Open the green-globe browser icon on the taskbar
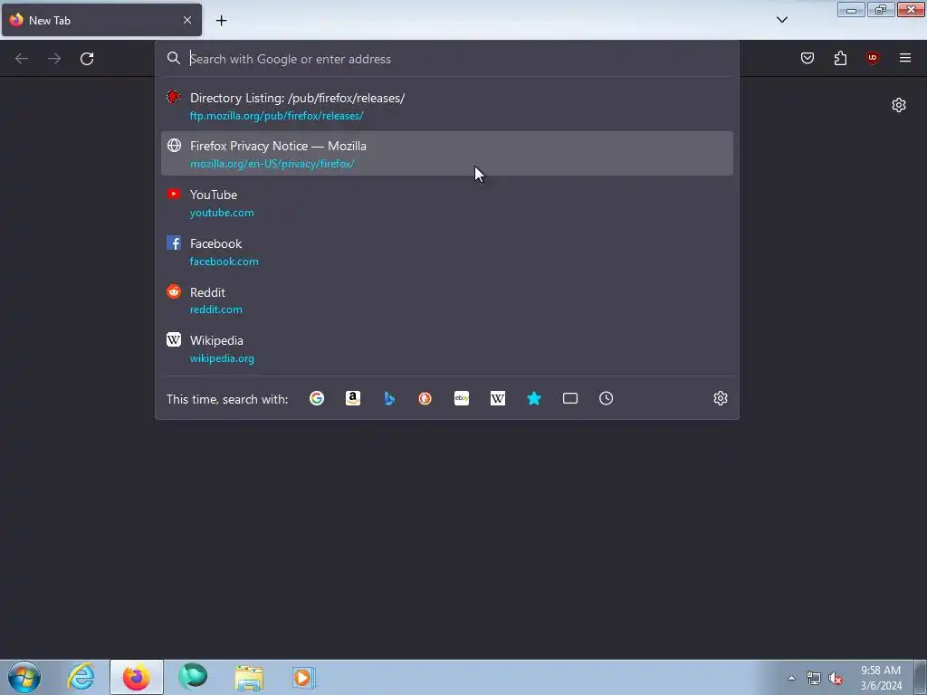The image size is (927, 695). 193,677
